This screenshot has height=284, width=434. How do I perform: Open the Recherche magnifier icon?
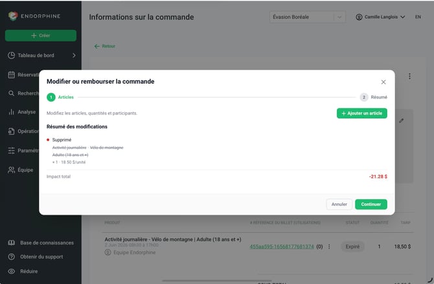(x=11, y=93)
